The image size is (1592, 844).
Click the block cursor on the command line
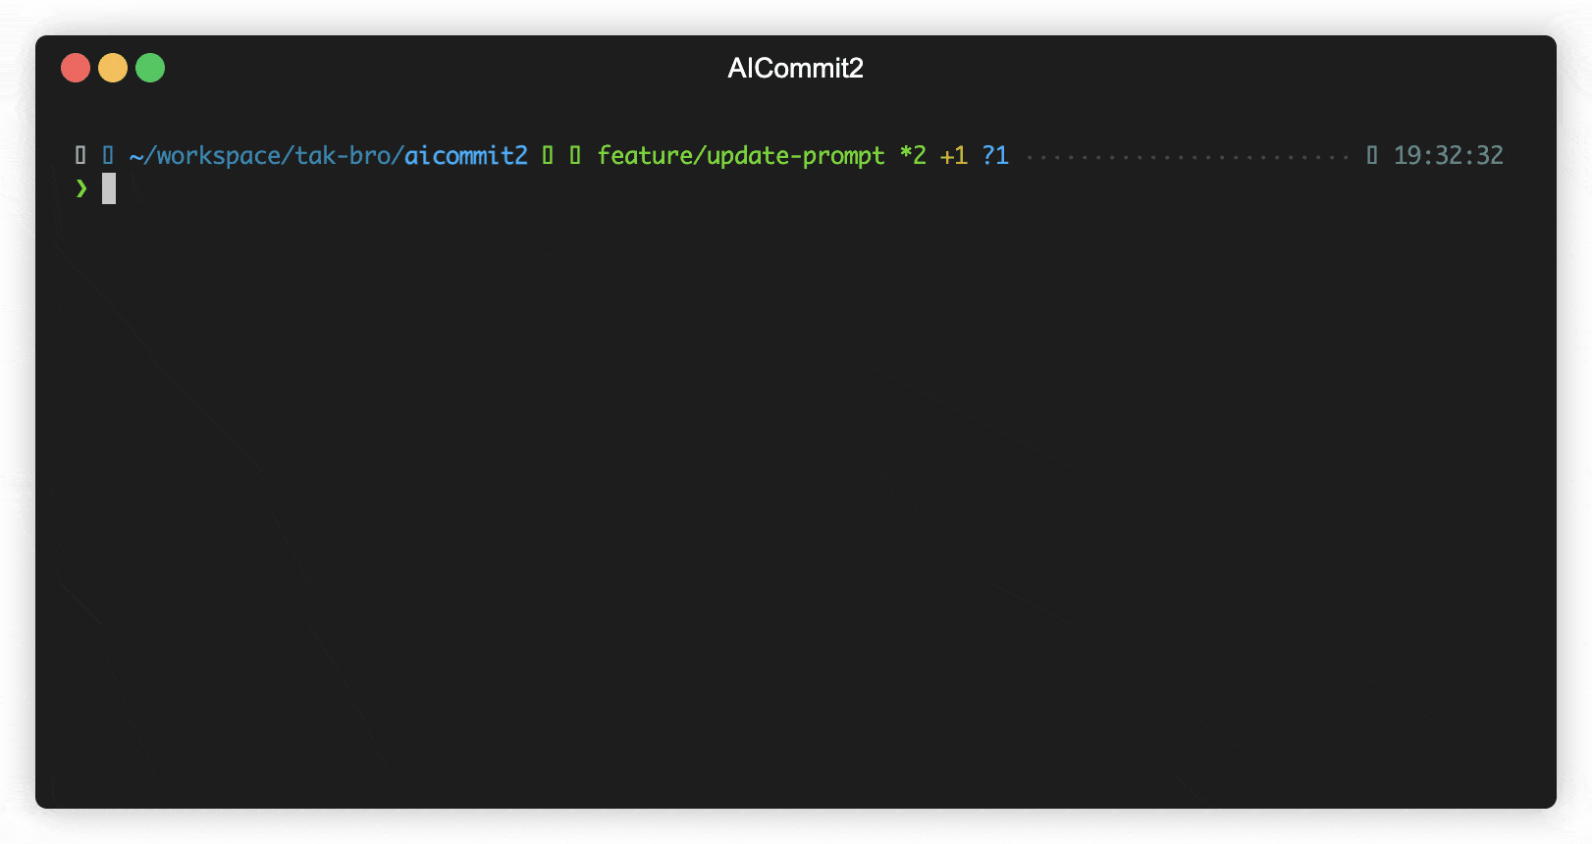109,187
